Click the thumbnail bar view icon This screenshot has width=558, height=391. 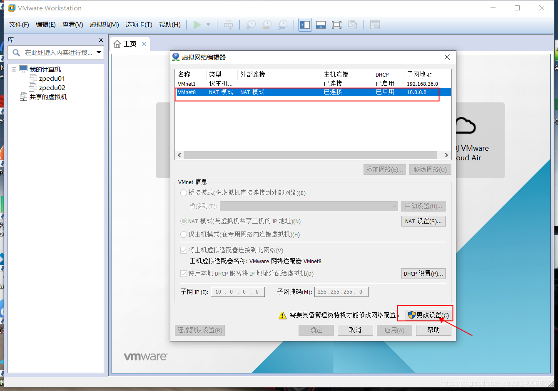point(321,25)
